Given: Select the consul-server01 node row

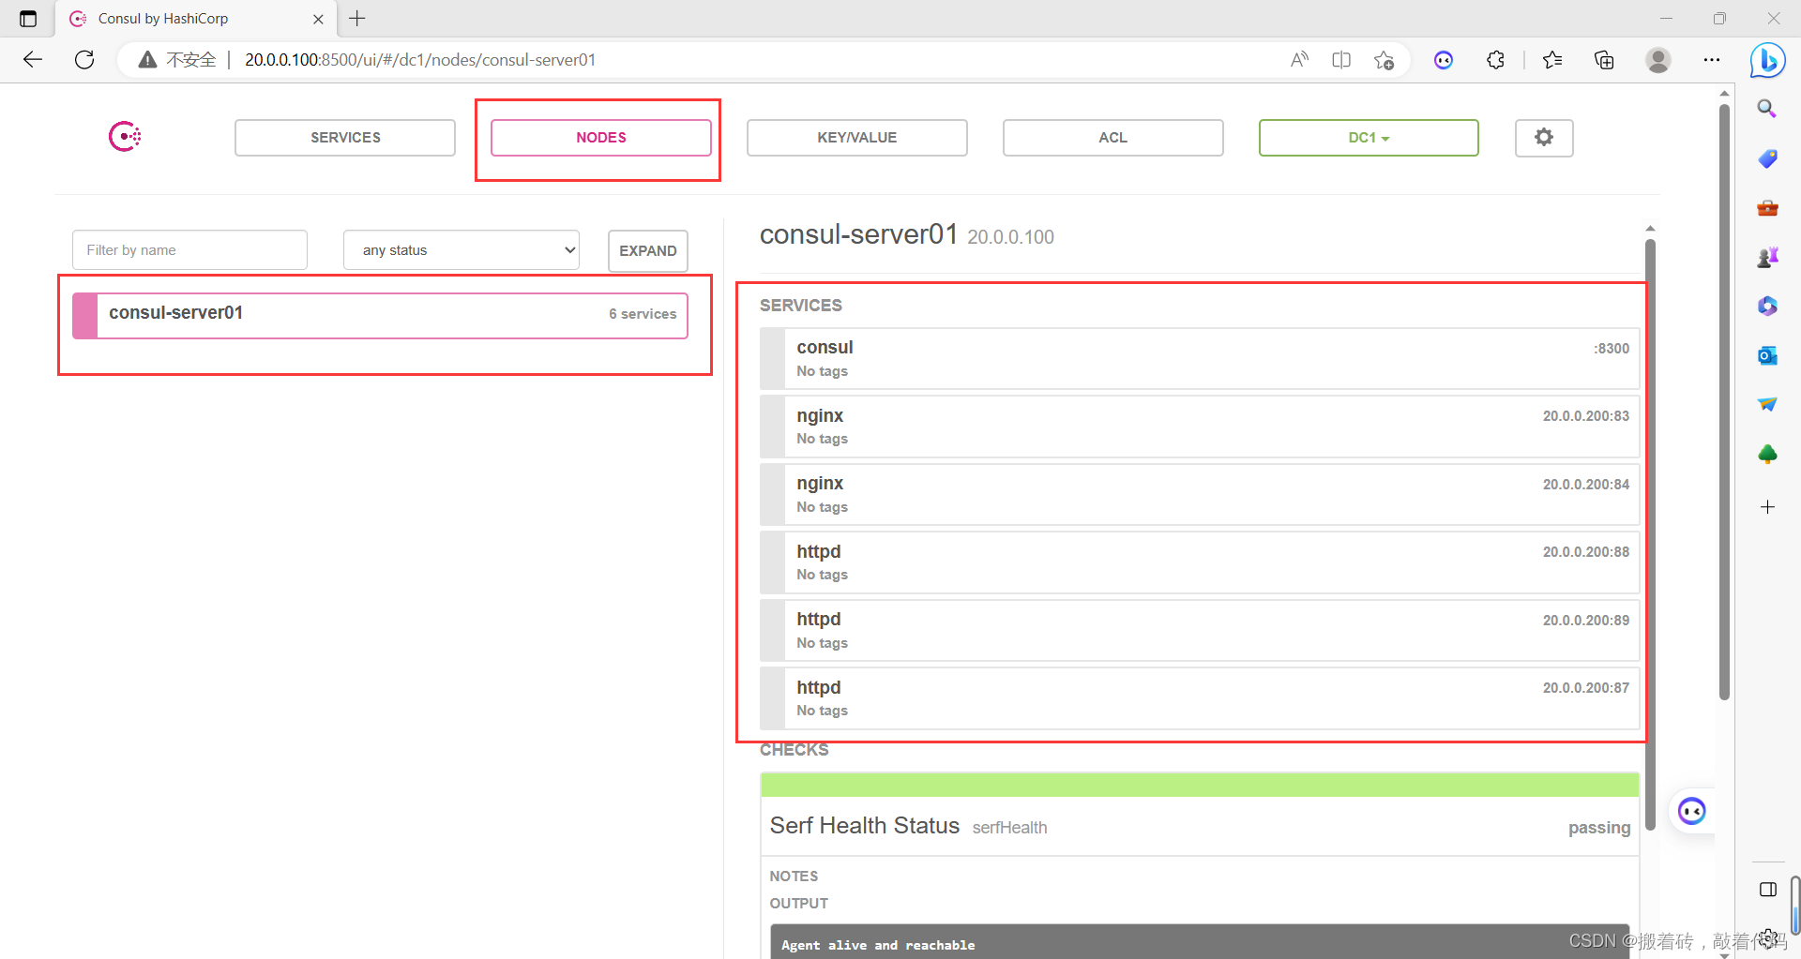Looking at the screenshot, I should tap(380, 315).
